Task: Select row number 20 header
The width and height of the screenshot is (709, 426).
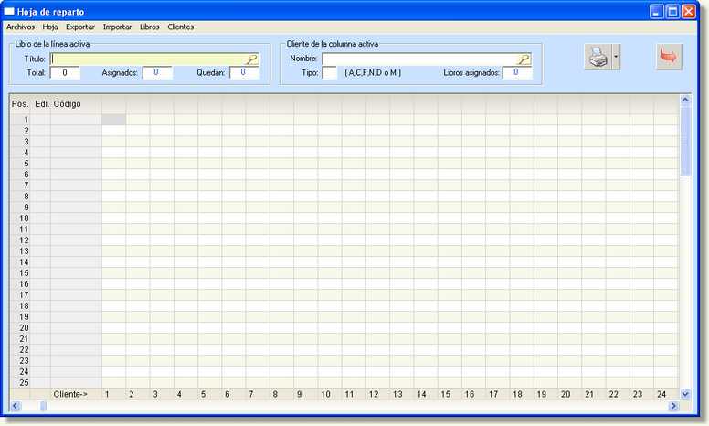Action: tap(20, 328)
